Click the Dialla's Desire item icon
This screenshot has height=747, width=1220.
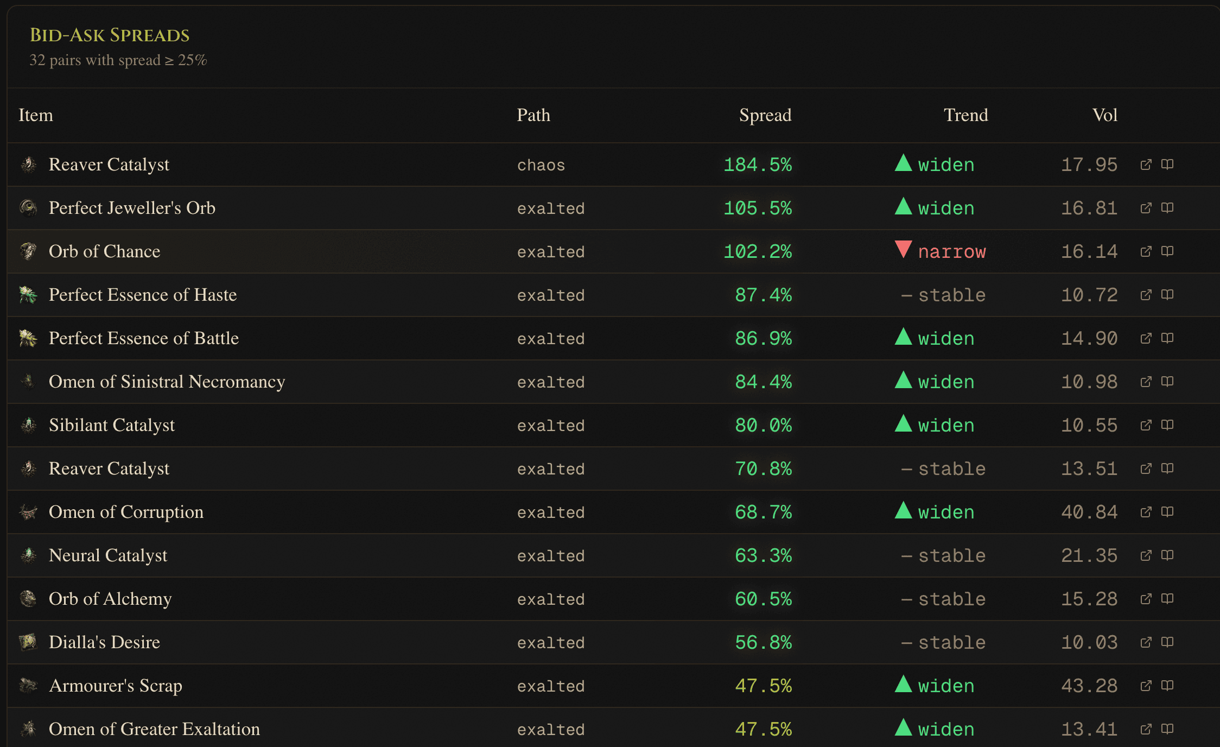[x=28, y=642]
